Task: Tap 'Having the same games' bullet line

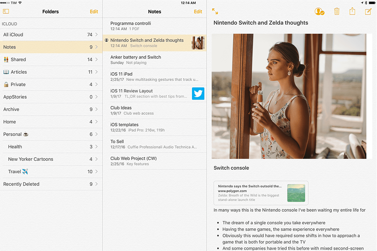Action: pos(281,229)
